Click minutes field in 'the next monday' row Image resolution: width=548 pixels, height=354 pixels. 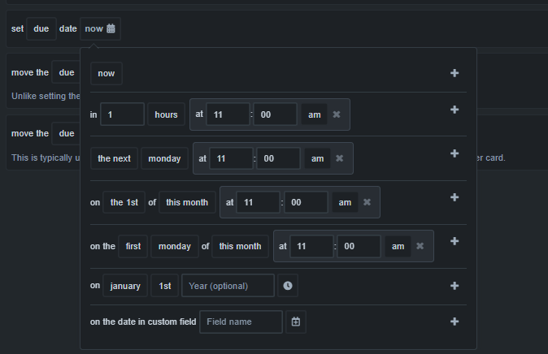279,158
